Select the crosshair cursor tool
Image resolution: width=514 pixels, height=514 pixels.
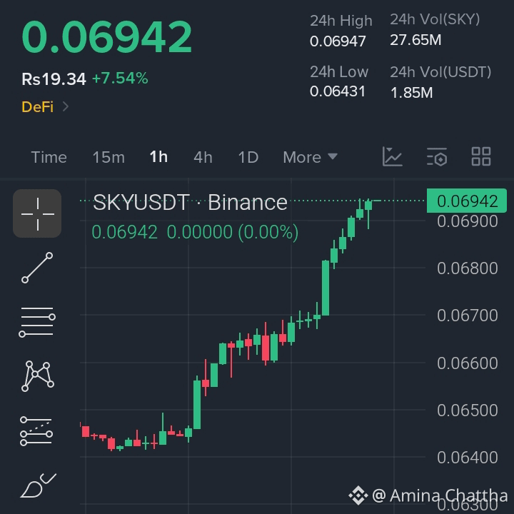tap(37, 213)
